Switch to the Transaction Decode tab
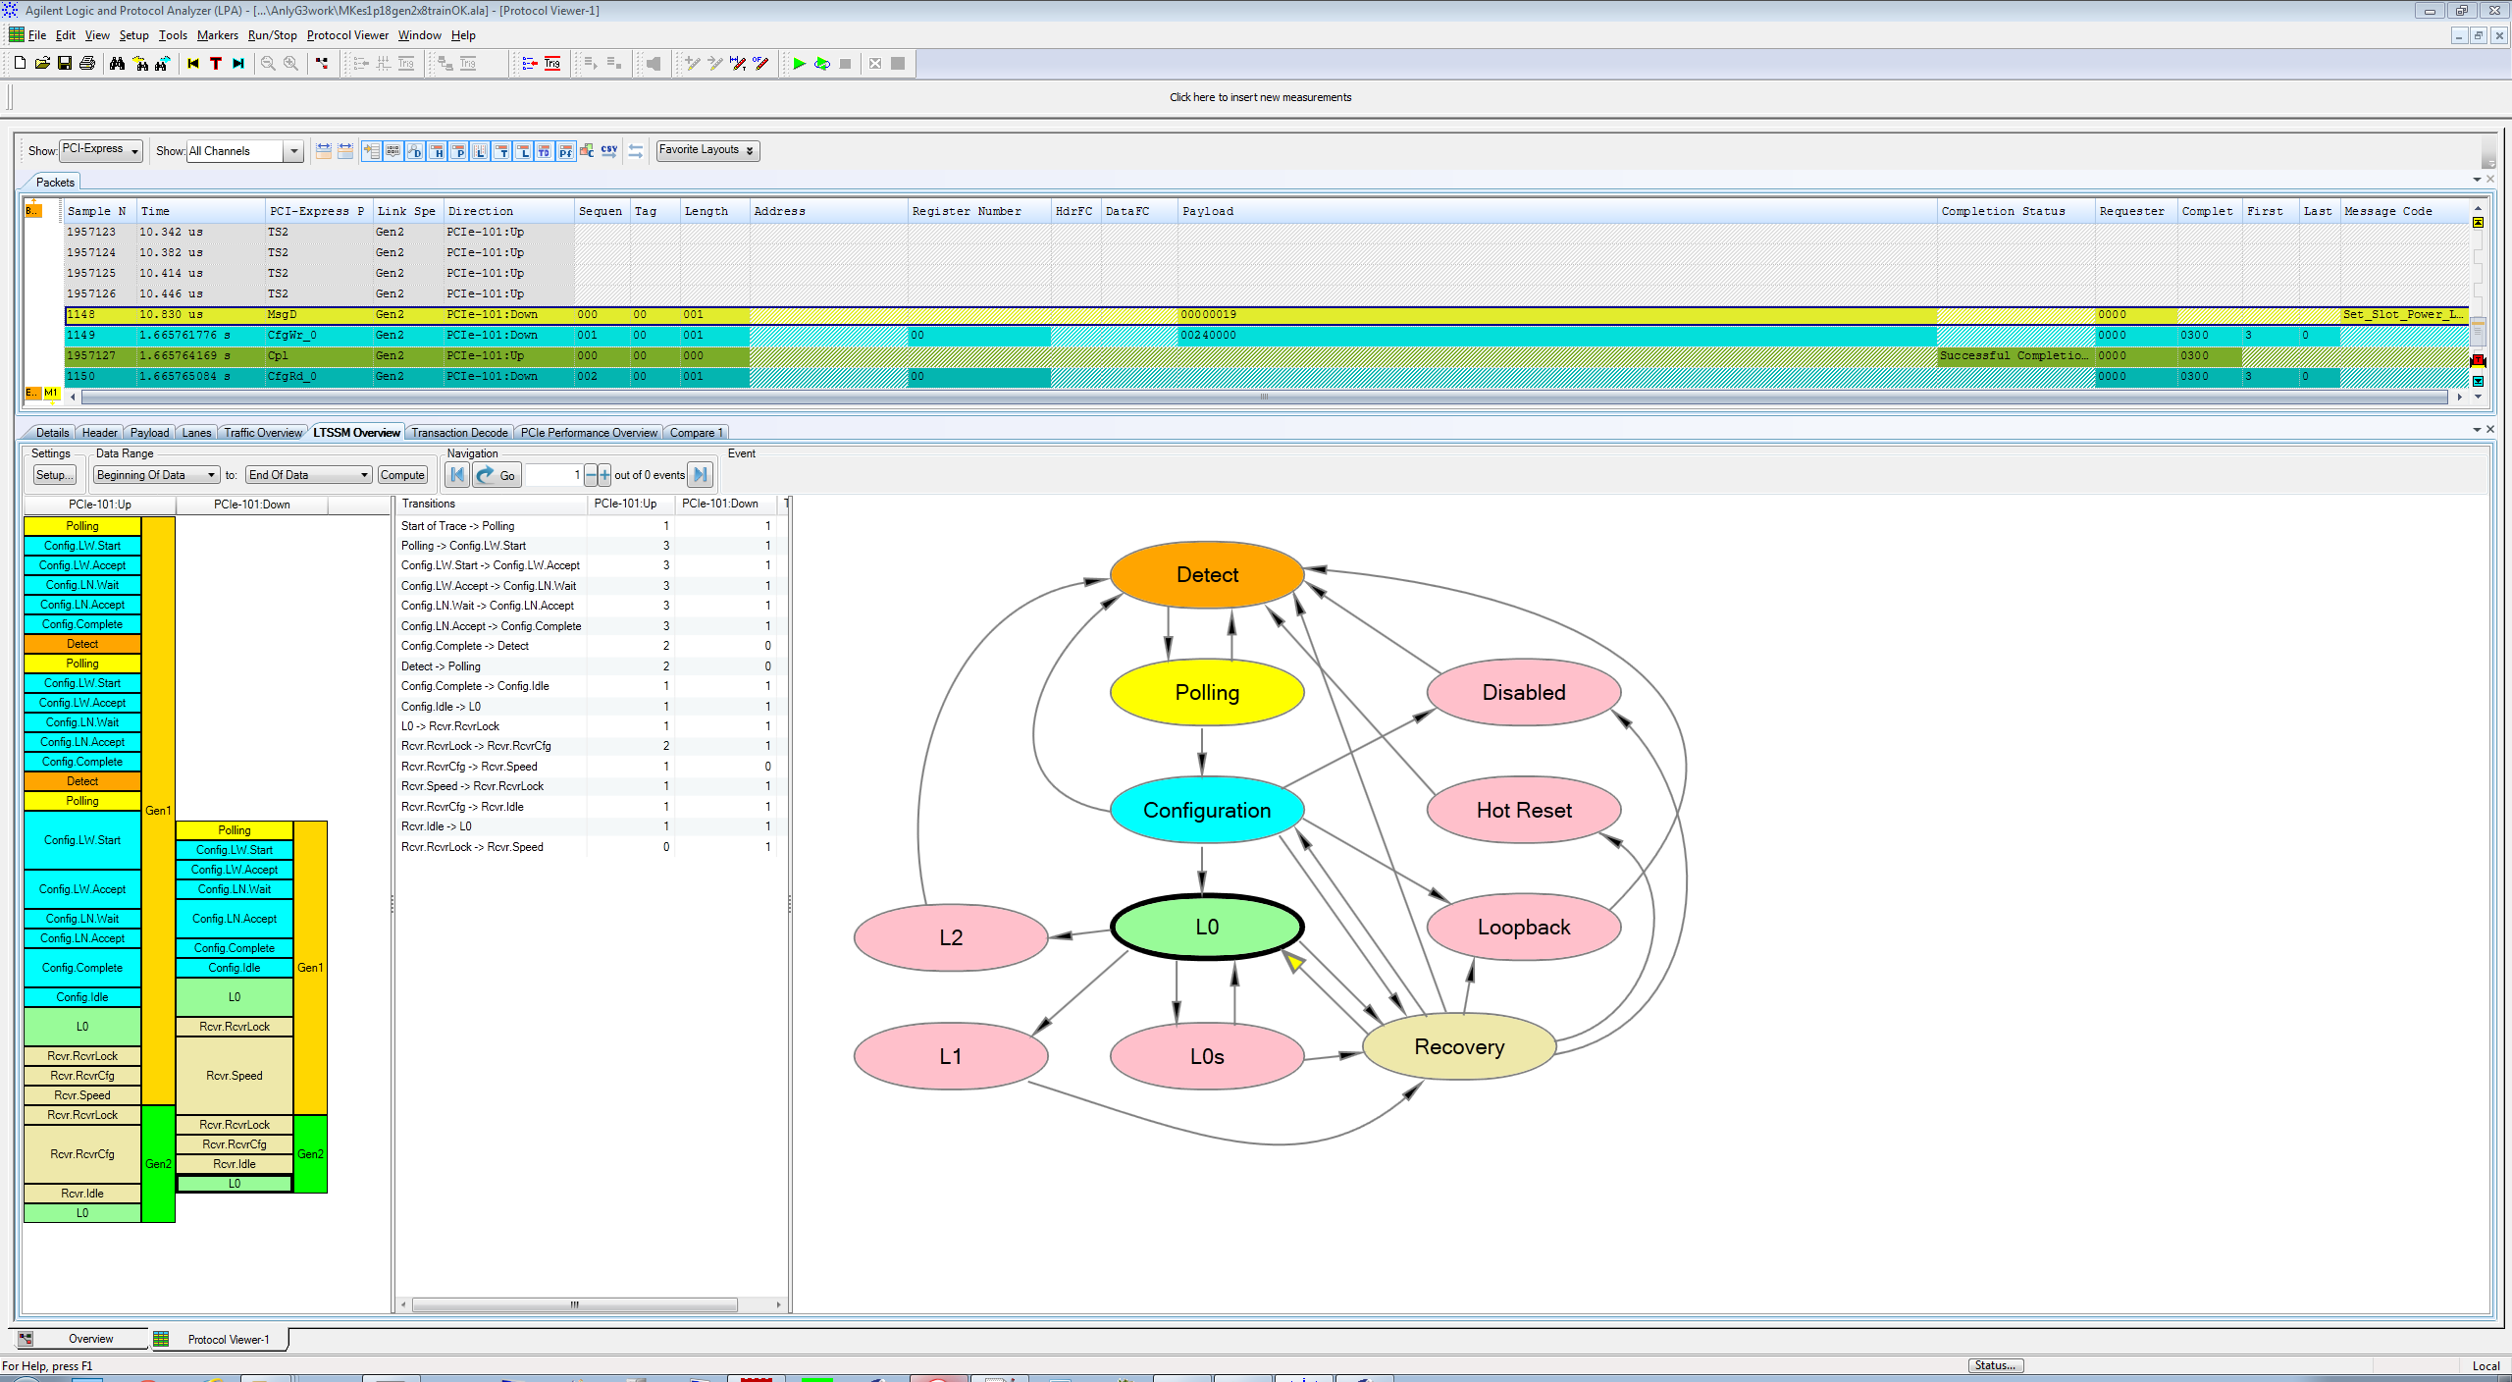This screenshot has width=2512, height=1382. click(x=459, y=433)
